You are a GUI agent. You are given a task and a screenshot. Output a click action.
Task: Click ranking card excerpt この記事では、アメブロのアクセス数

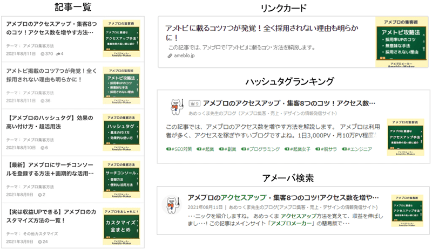[x=273, y=131]
